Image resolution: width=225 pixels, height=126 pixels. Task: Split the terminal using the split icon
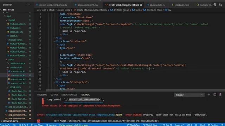click(215, 94)
